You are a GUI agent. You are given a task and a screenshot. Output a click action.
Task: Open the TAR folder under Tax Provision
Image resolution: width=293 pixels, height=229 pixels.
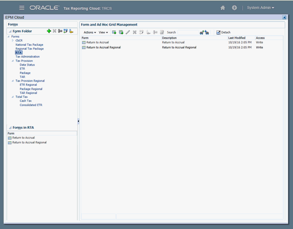(x=22, y=77)
